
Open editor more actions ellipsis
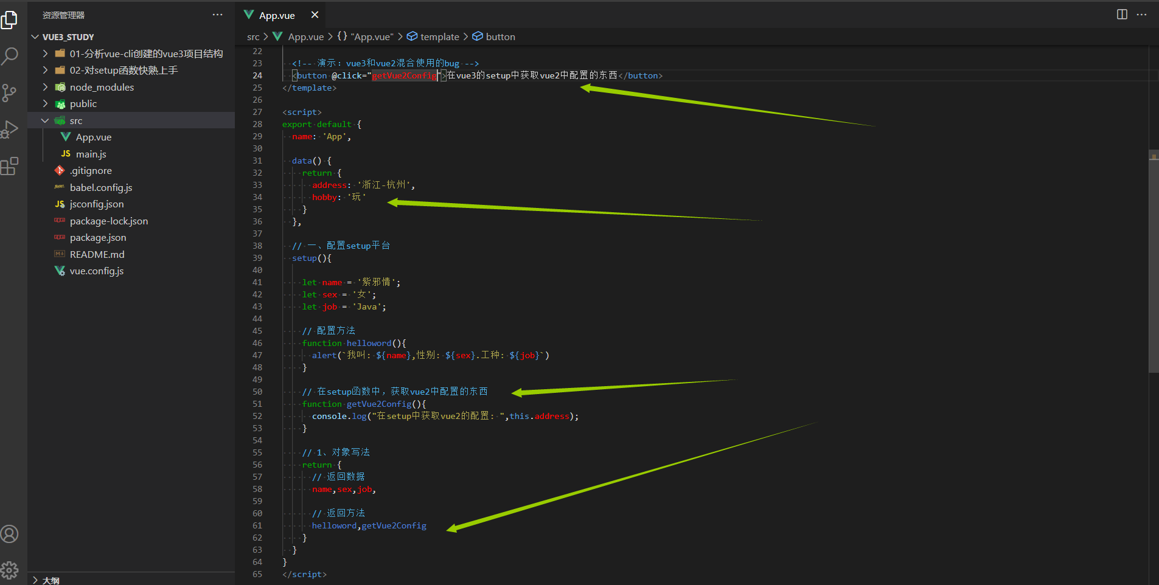point(1141,14)
